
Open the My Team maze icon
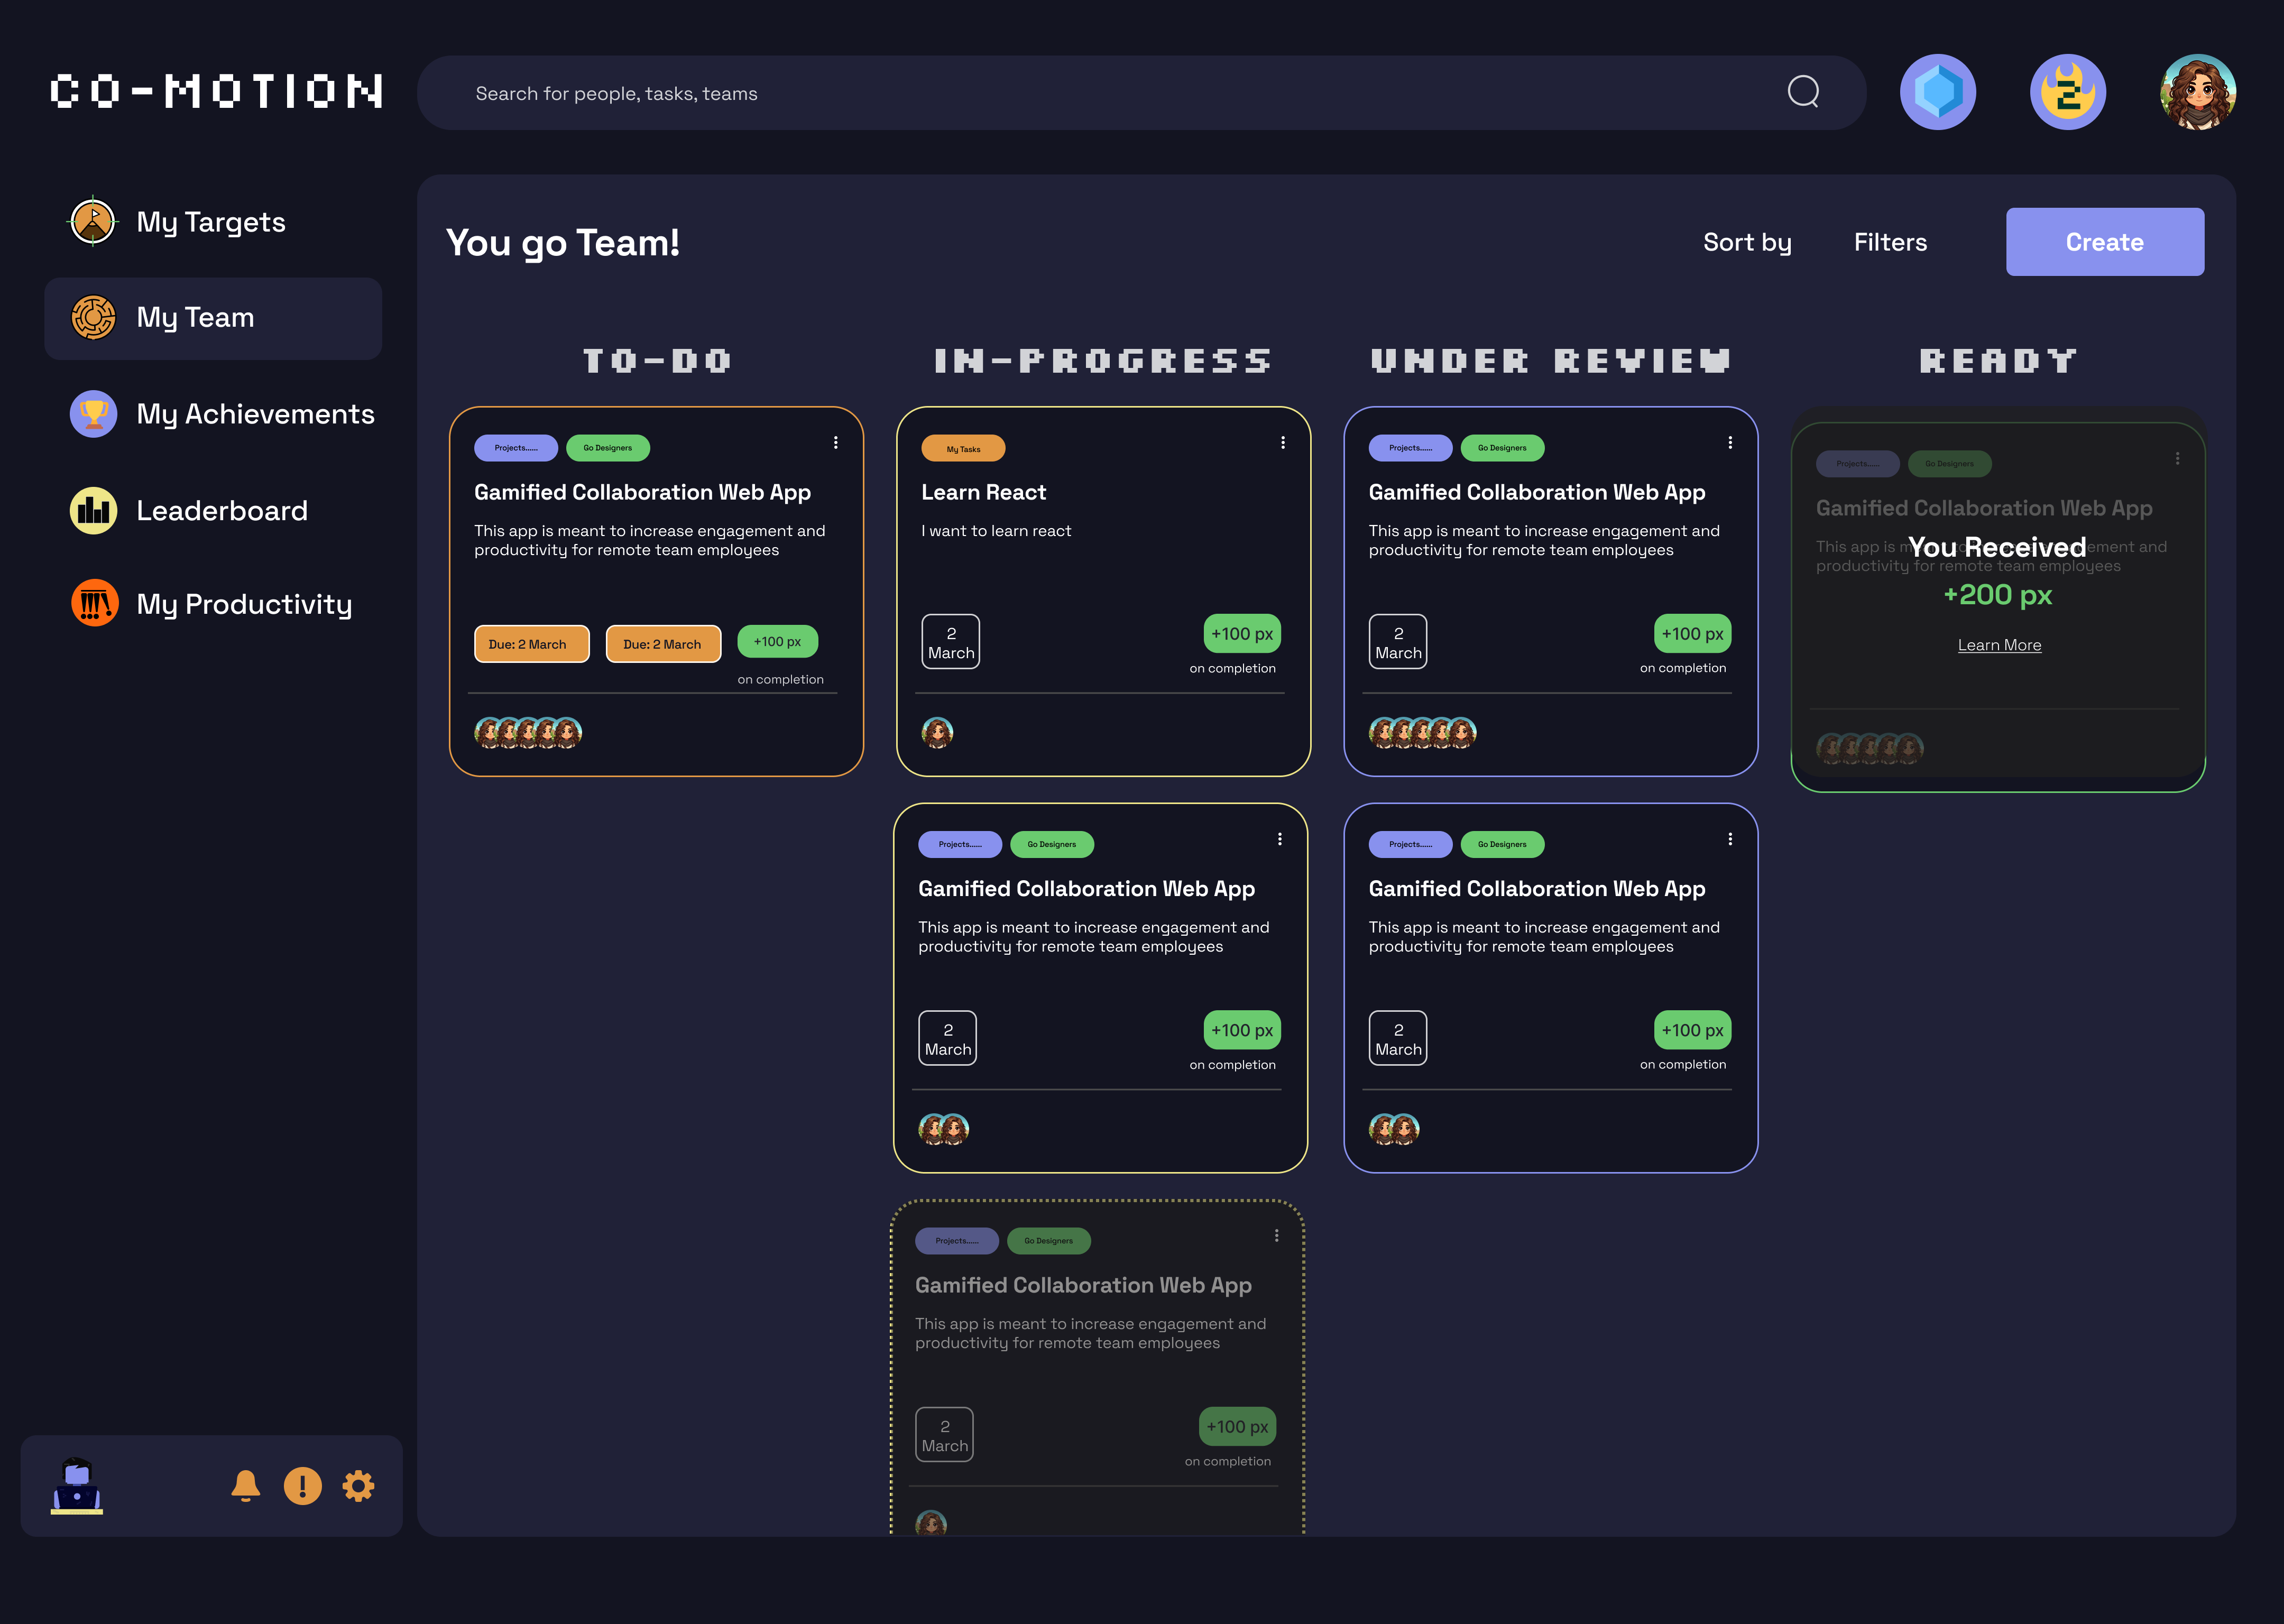click(x=92, y=317)
